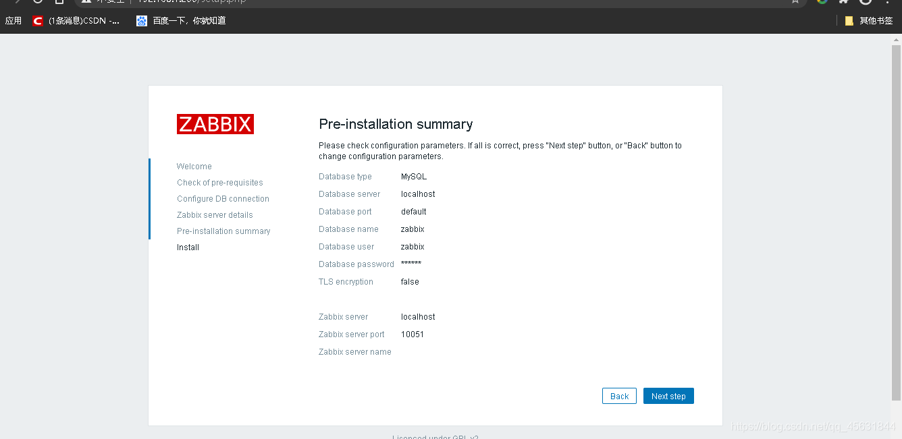Click the Zabbix server localhost value

click(x=418, y=317)
